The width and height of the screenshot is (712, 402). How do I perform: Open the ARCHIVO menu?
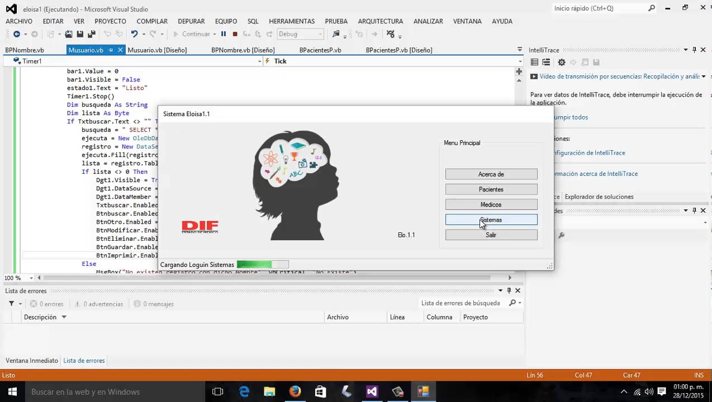coord(19,21)
